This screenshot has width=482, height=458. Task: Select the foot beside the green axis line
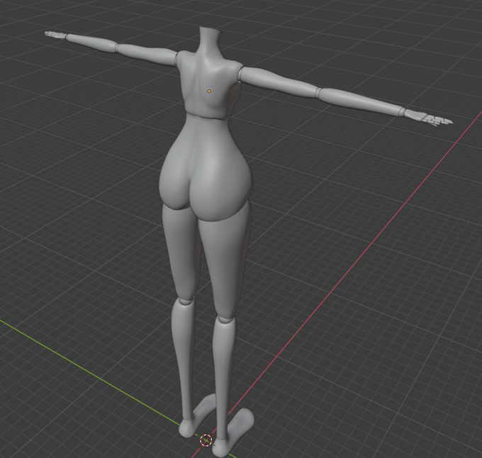click(x=197, y=416)
